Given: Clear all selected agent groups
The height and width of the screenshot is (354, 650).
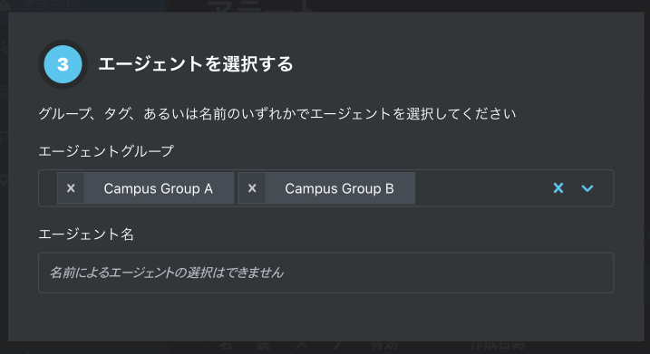Looking at the screenshot, I should [x=558, y=188].
